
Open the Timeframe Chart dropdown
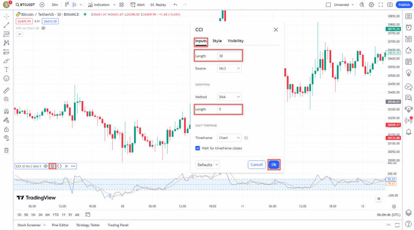coord(229,138)
